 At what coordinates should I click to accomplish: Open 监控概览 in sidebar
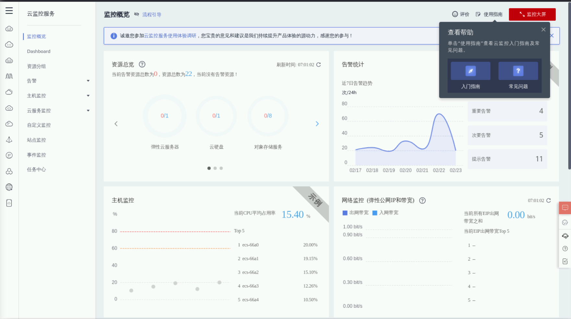(36, 36)
